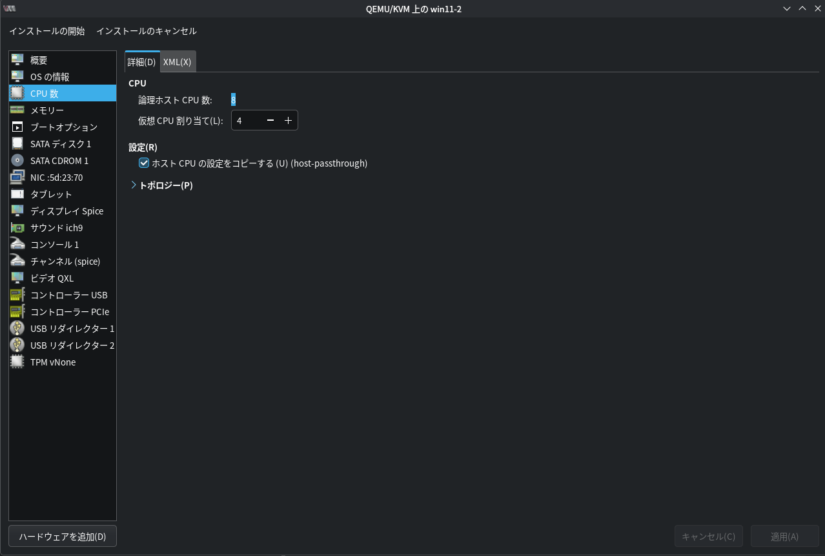Decrease virtual CPU count with minus button
The height and width of the screenshot is (556, 825).
pos(270,121)
